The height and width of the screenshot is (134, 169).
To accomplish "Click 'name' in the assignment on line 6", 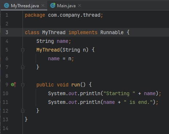I will (x=54, y=59).
